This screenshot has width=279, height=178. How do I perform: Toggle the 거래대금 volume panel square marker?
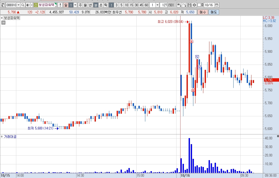pos(2,137)
